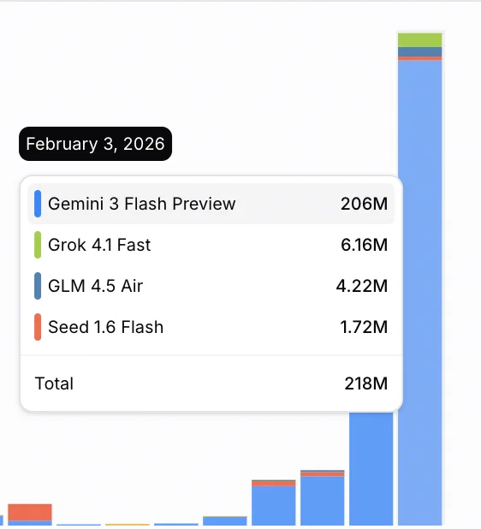
Task: Click the 206M value in tooltip
Action: pos(364,204)
